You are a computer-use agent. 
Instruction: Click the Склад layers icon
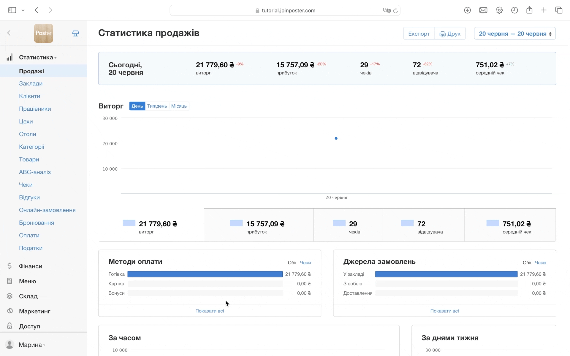pos(9,296)
